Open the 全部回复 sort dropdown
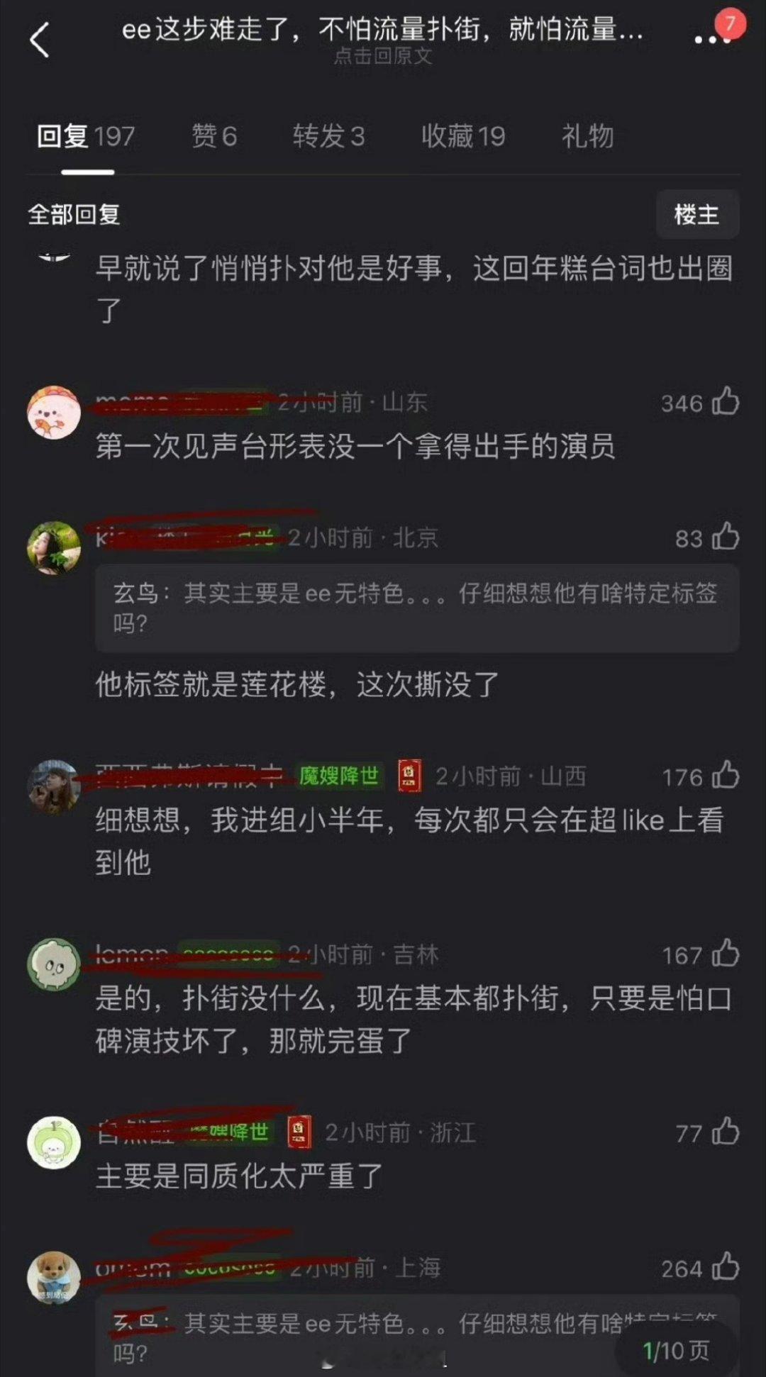This screenshot has width=766, height=1377. click(74, 214)
